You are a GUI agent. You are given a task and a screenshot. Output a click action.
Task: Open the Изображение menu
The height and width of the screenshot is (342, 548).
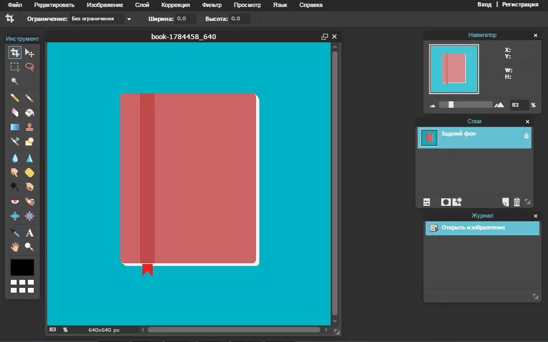click(x=105, y=5)
